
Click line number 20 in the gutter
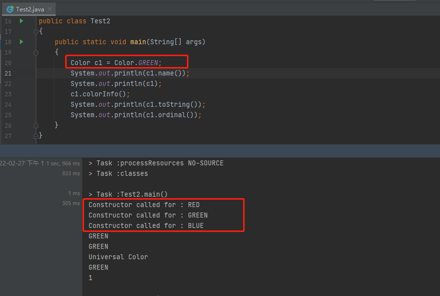[x=7, y=63]
